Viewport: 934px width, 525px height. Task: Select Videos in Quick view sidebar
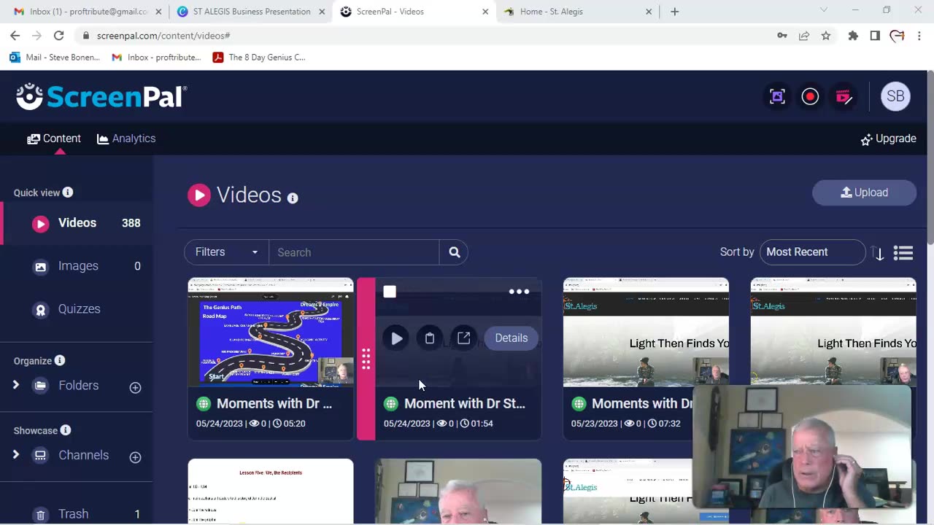click(77, 223)
